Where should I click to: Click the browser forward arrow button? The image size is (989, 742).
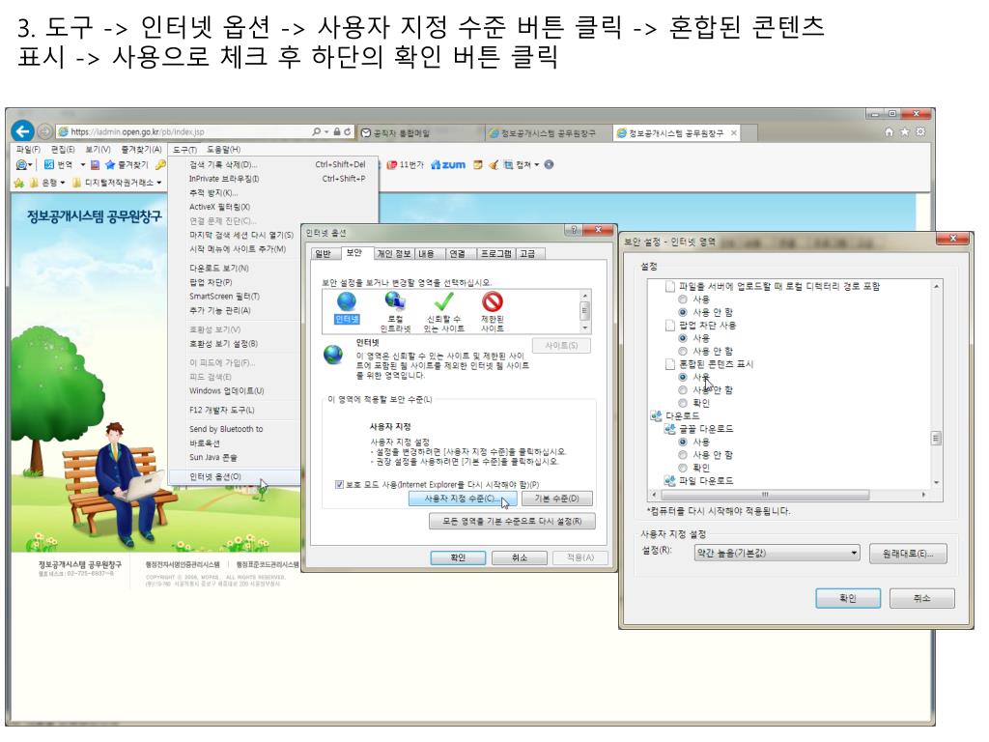tap(44, 131)
